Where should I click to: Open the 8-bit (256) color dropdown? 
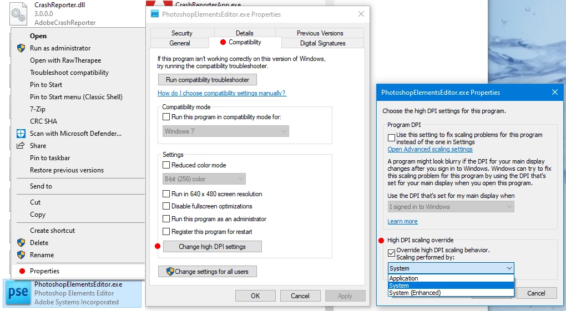204,179
